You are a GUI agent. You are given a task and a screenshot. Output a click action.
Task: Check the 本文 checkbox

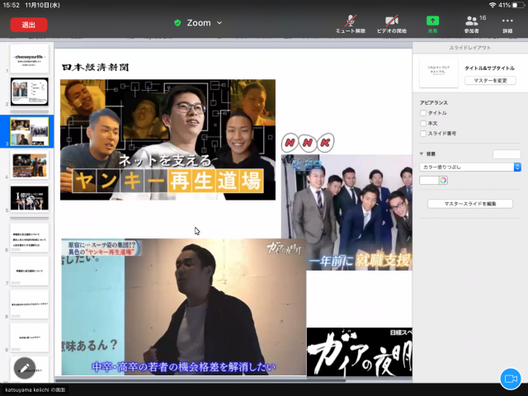coord(423,123)
